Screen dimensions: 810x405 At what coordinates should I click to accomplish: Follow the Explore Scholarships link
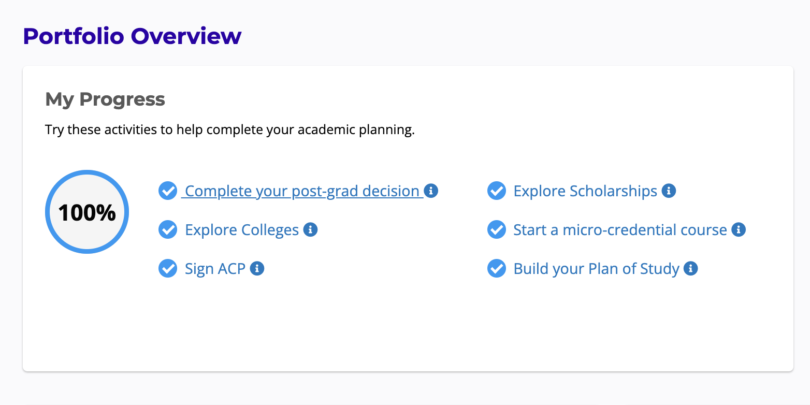(x=585, y=191)
